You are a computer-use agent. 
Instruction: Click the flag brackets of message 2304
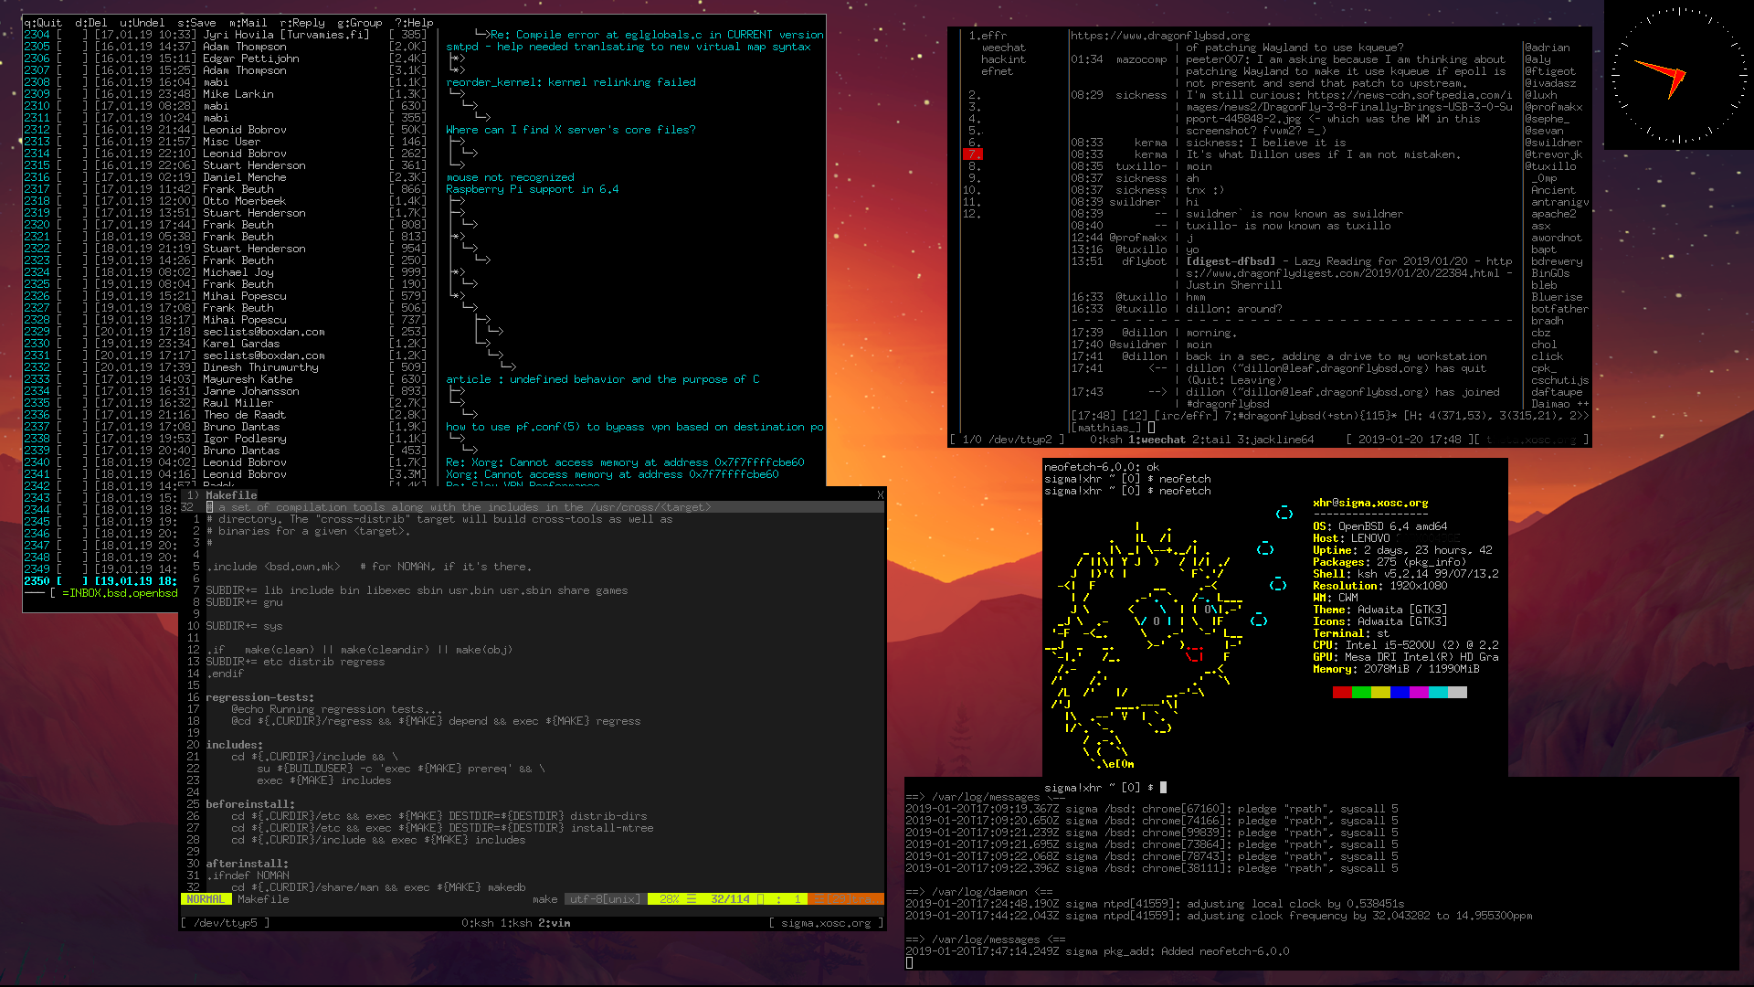(x=73, y=35)
